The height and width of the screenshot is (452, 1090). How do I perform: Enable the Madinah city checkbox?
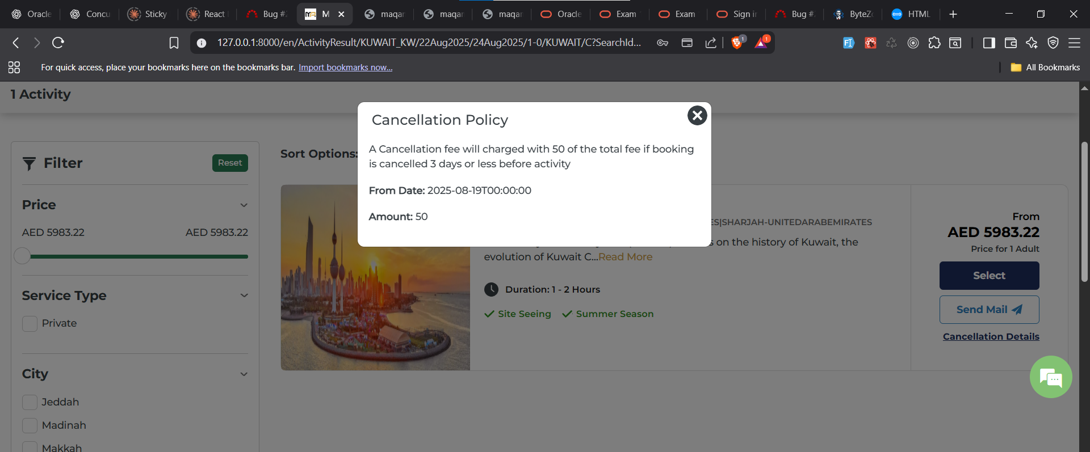[x=30, y=425]
